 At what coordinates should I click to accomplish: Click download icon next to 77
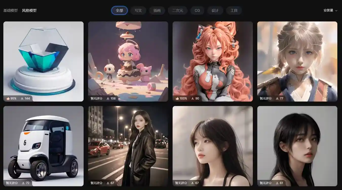click(277, 98)
